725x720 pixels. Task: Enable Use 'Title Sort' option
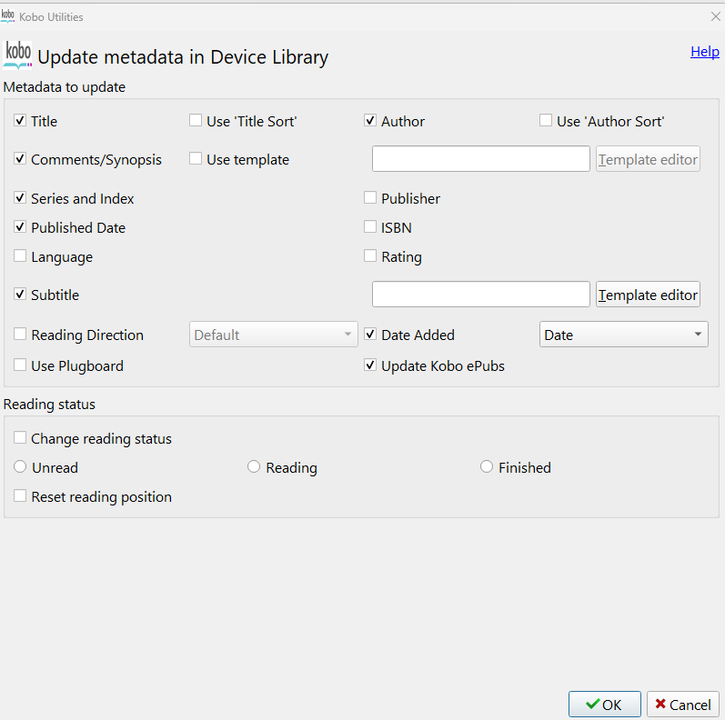196,121
